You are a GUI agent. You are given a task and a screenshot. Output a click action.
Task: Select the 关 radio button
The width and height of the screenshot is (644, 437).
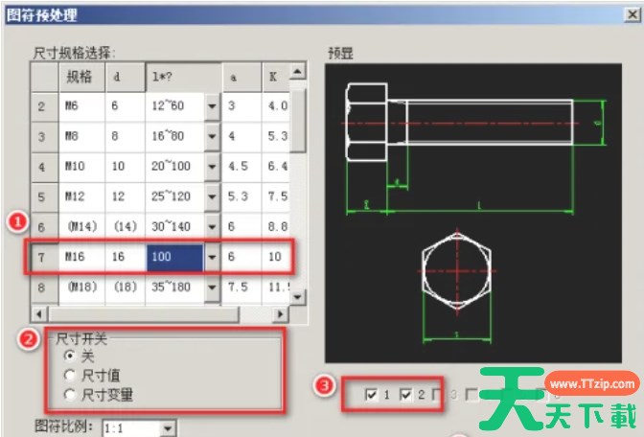click(x=70, y=356)
